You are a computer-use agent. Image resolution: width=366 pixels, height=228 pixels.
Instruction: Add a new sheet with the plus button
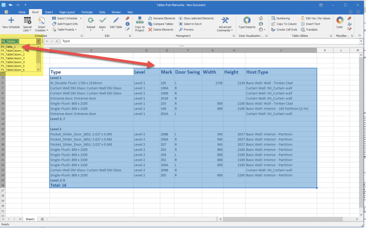[x=42, y=219]
